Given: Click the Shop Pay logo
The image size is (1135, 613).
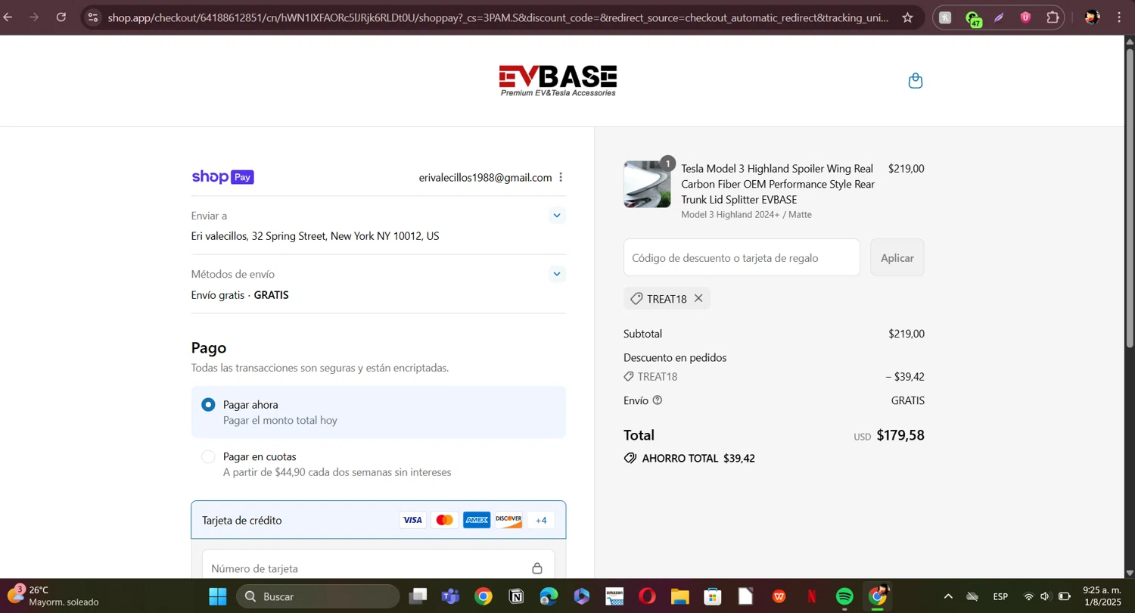Looking at the screenshot, I should pyautogui.click(x=222, y=177).
